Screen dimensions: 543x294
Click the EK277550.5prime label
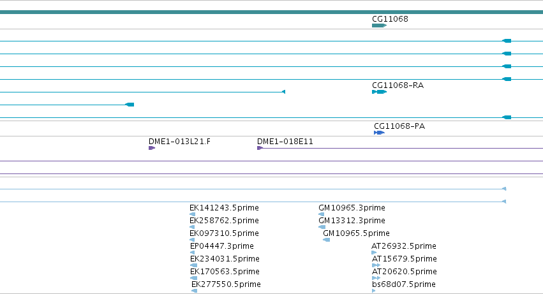pyautogui.click(x=226, y=284)
